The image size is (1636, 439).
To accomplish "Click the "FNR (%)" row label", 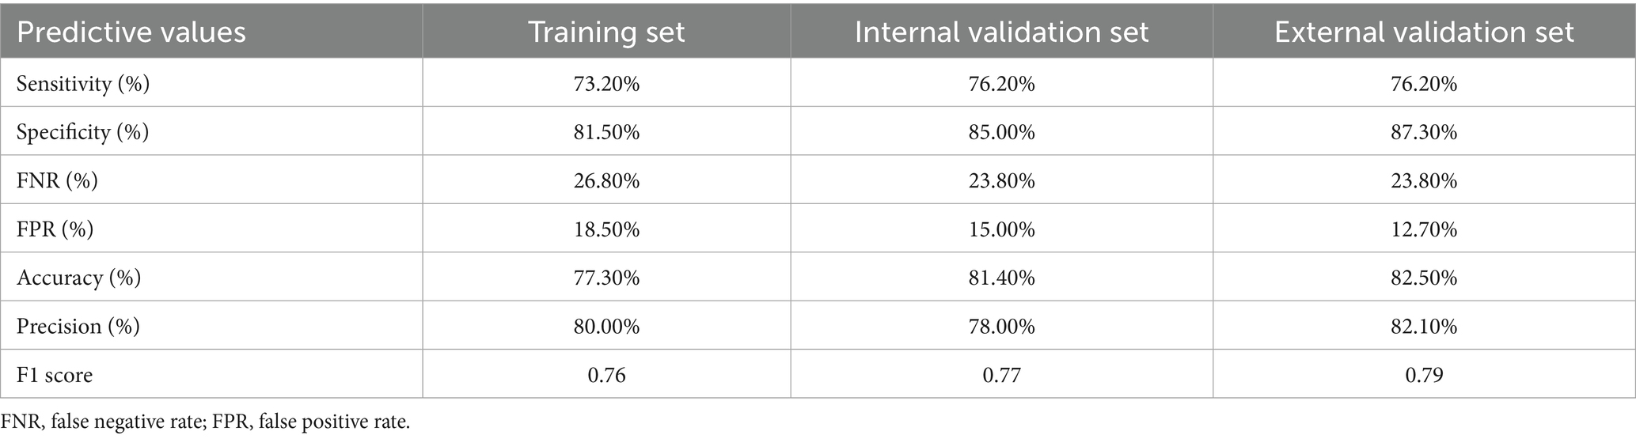I will pos(57,181).
